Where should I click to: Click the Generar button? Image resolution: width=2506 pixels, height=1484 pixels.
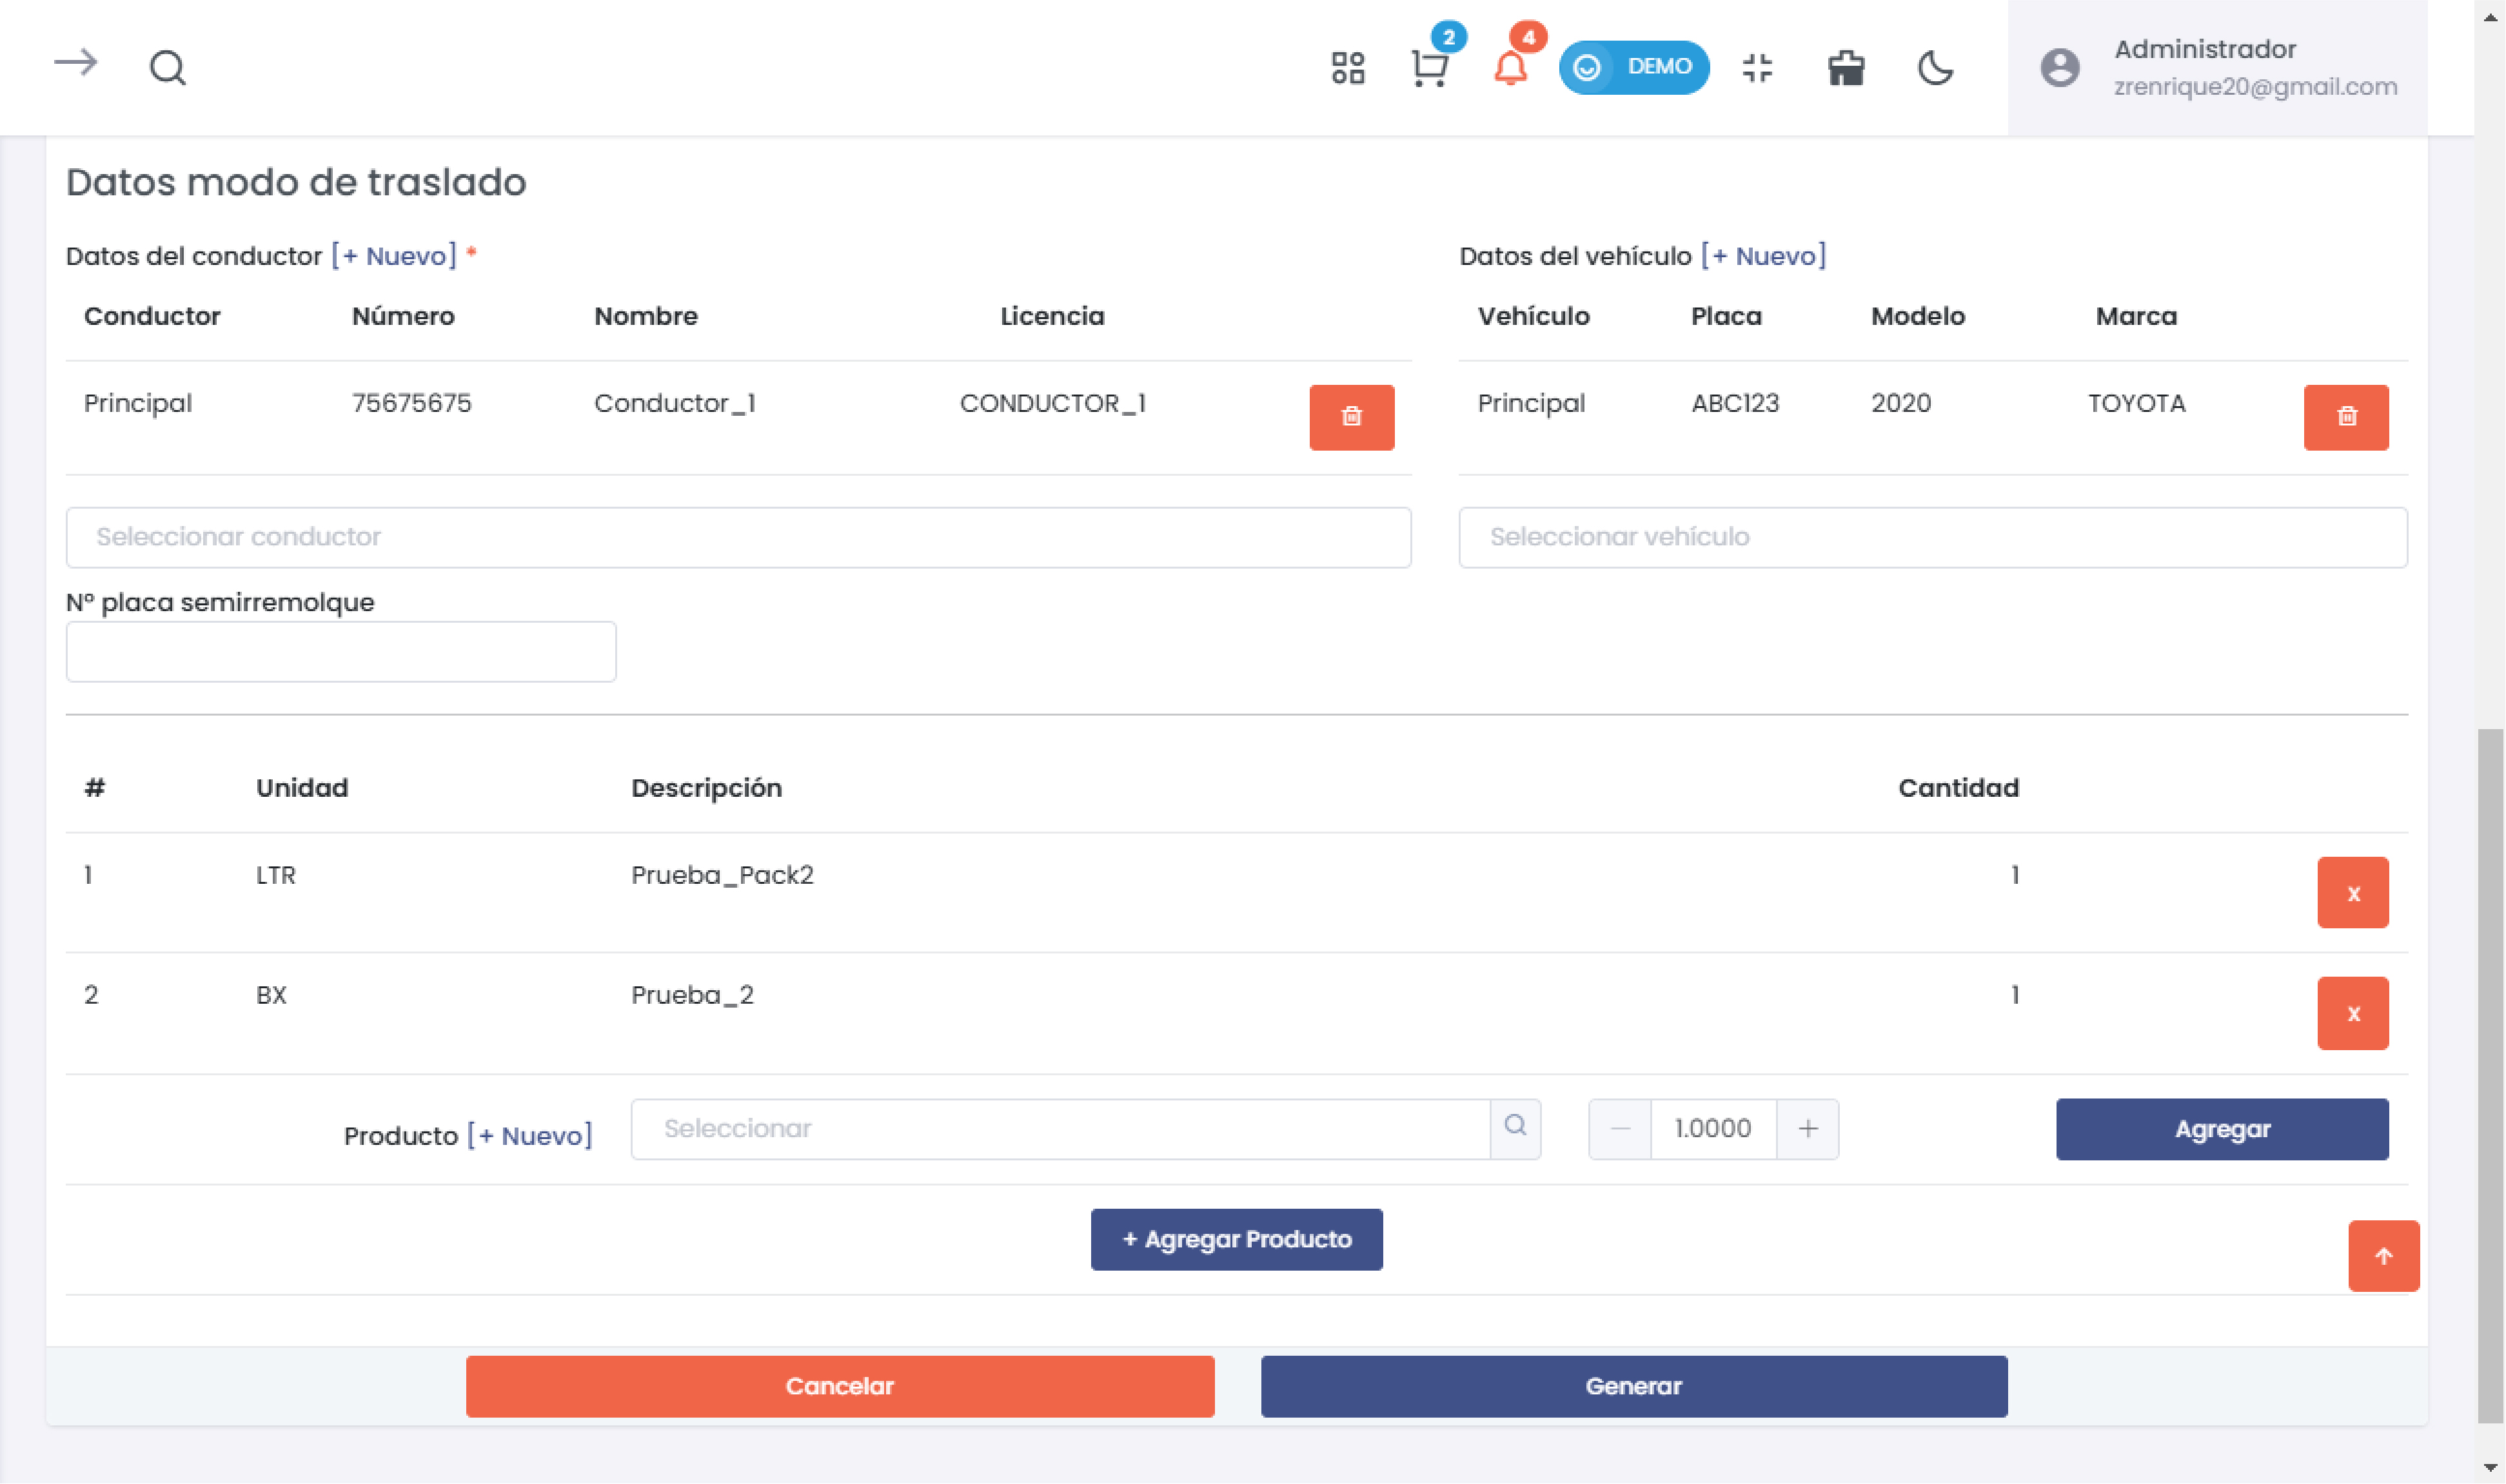[x=1633, y=1386]
